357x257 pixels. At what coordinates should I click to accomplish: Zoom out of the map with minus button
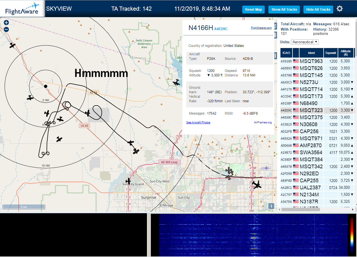point(6,29)
